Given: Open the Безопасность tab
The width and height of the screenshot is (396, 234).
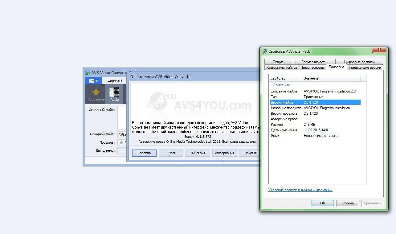Looking at the screenshot, I should click(x=313, y=68).
